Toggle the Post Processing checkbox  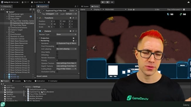point(57,46)
